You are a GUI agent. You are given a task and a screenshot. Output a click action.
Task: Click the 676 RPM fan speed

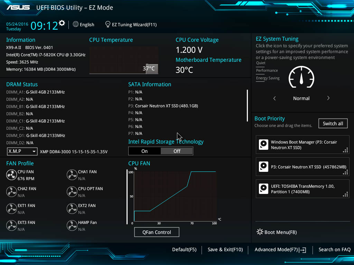(26, 179)
